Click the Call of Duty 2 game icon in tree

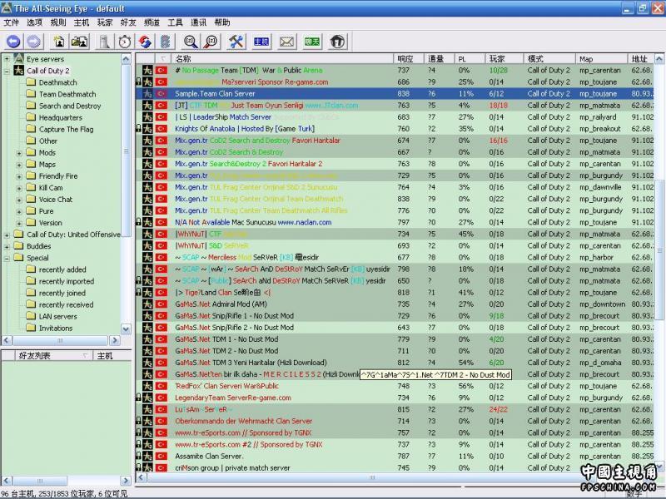tap(18, 71)
